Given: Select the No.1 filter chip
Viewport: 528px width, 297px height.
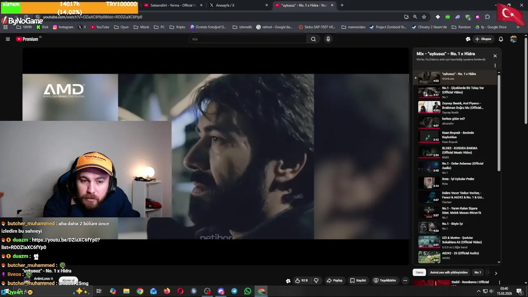Looking at the screenshot, I should click(x=478, y=273).
